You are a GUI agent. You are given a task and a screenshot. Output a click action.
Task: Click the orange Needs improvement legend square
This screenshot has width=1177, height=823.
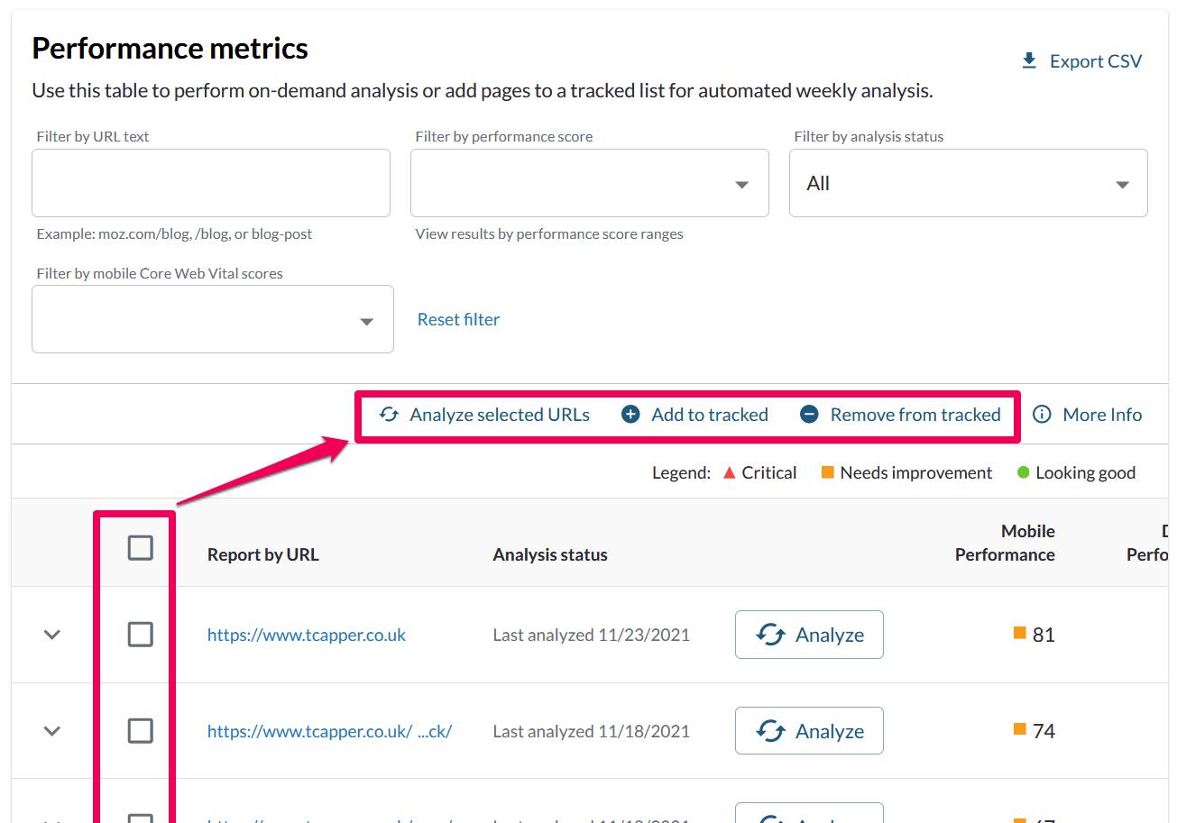(827, 472)
